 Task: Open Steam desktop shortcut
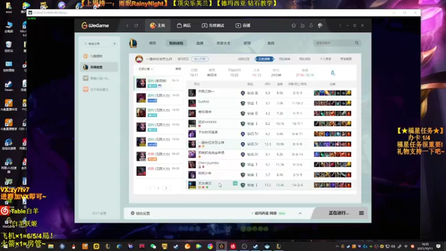coord(8,86)
